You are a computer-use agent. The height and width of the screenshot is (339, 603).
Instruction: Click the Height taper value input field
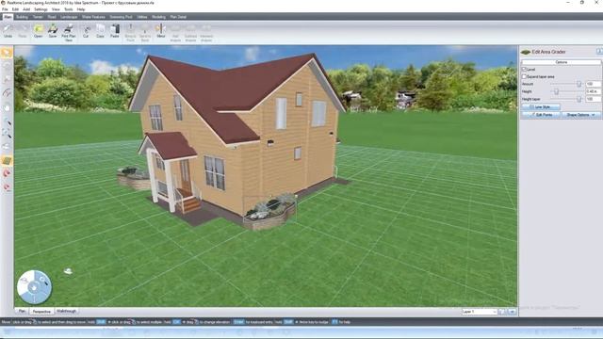coord(593,99)
